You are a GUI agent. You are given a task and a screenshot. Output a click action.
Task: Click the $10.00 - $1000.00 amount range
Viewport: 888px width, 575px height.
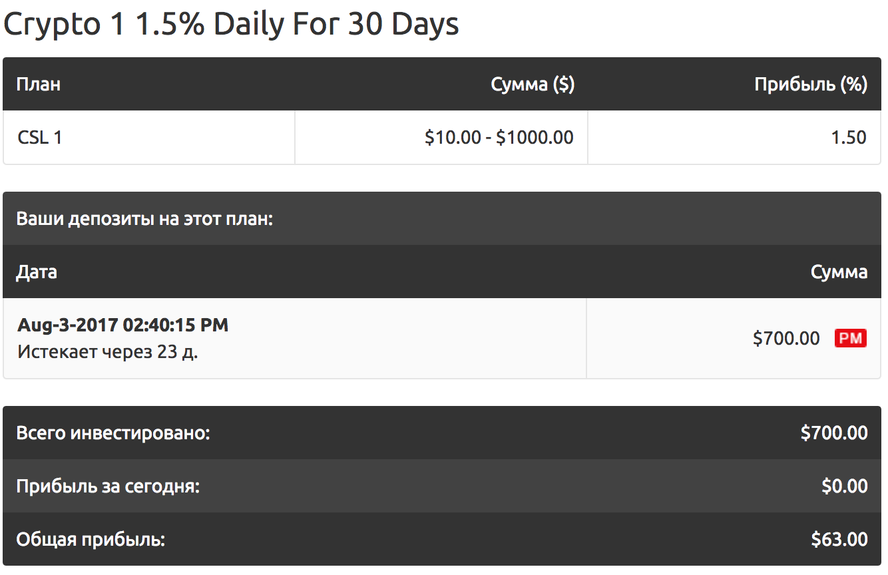tap(499, 138)
